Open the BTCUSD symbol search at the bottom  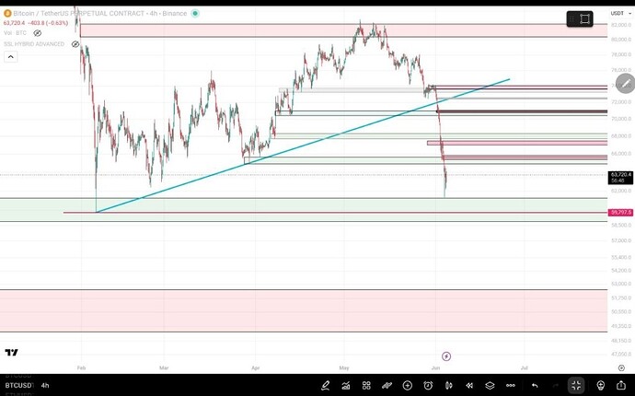[18, 386]
